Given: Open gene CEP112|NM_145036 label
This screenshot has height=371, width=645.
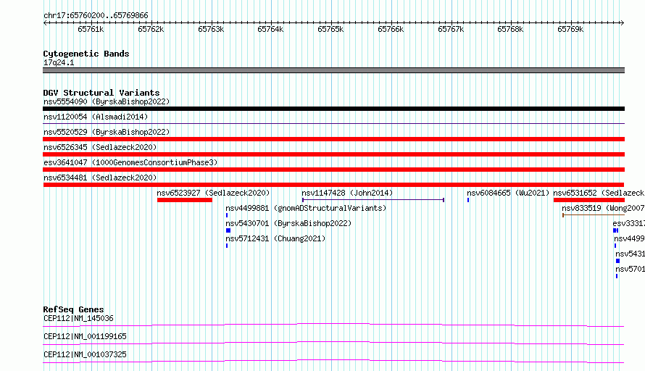Looking at the screenshot, I should [x=78, y=318].
